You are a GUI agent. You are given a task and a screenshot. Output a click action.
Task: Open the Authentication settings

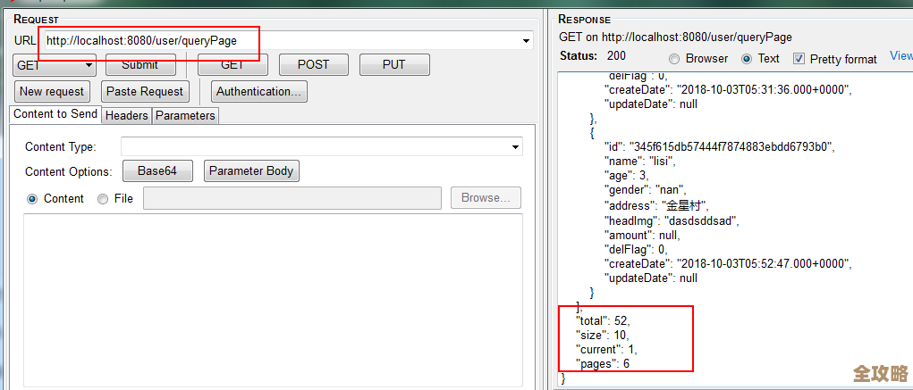(x=259, y=91)
